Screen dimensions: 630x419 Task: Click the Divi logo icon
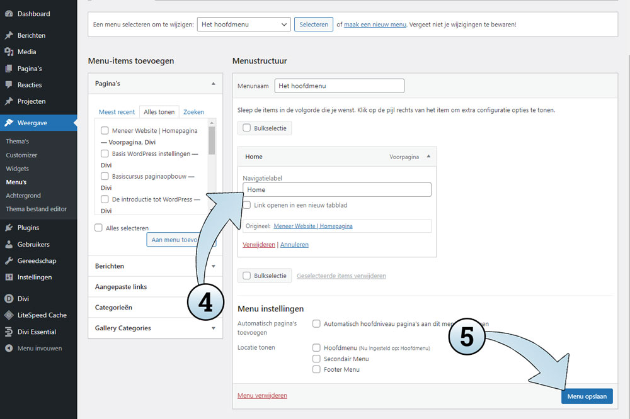9,299
